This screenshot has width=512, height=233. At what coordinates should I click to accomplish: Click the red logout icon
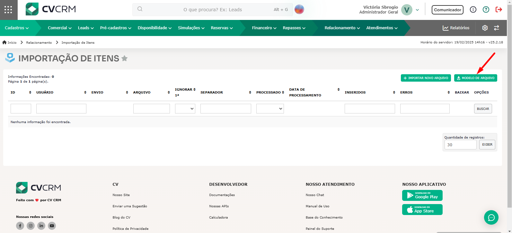(499, 10)
